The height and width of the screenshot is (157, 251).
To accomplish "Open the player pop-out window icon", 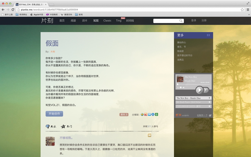I will click(210, 115).
